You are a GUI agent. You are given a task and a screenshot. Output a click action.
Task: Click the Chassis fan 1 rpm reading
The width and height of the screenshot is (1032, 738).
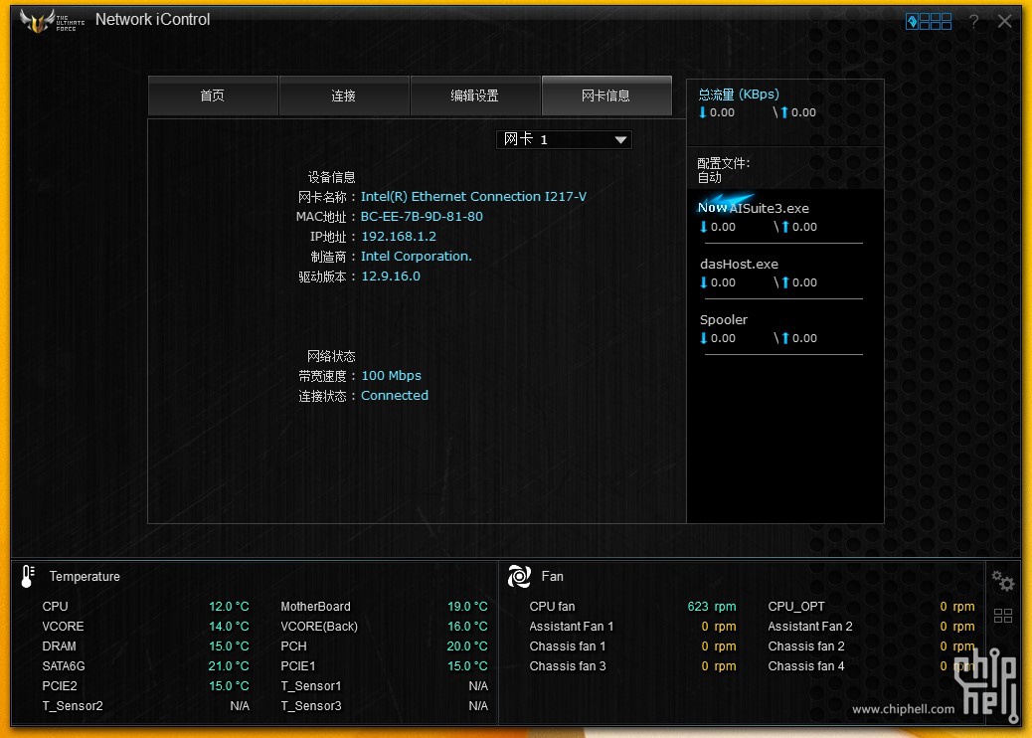[719, 646]
